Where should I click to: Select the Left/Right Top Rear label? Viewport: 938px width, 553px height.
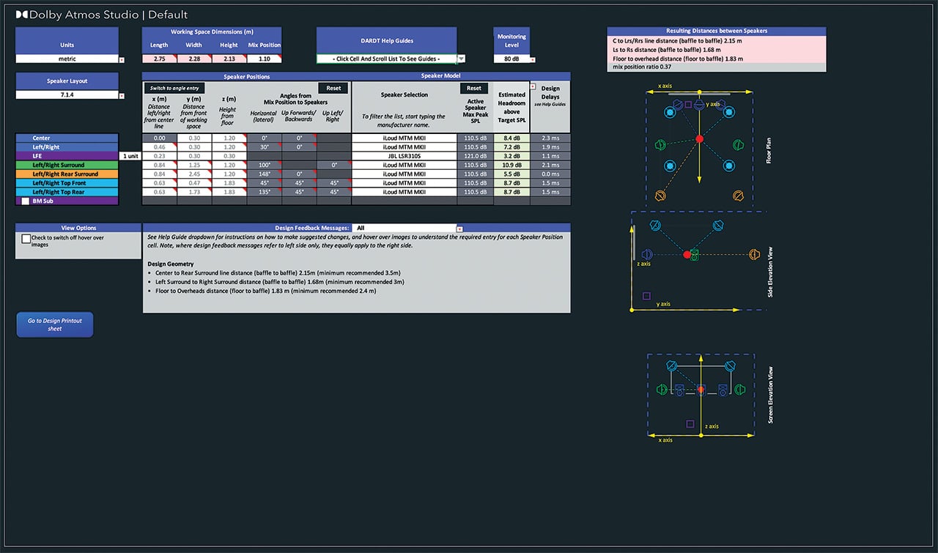pyautogui.click(x=67, y=191)
